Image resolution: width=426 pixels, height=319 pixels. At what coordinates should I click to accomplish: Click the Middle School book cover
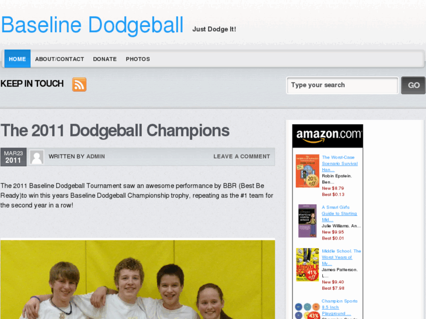308,265
